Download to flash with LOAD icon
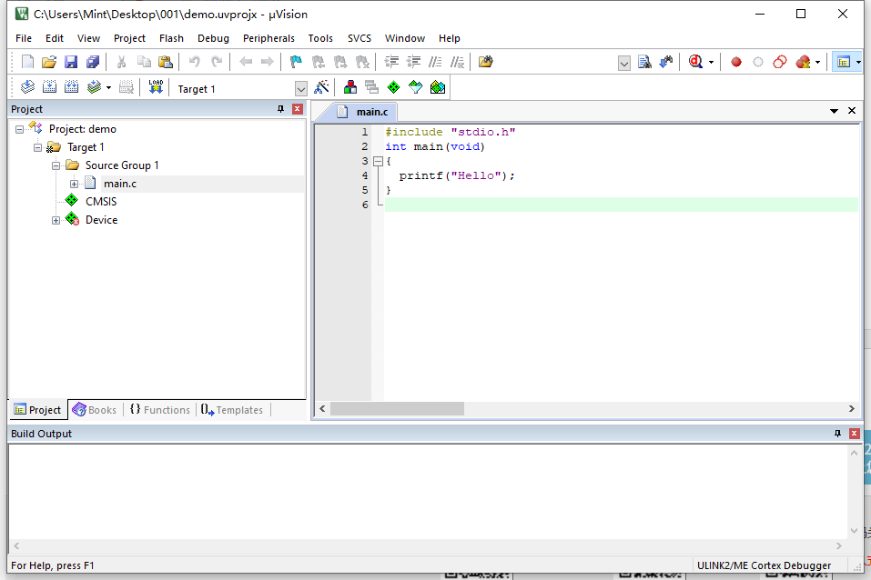Screen dimensions: 871x580 click(x=156, y=86)
